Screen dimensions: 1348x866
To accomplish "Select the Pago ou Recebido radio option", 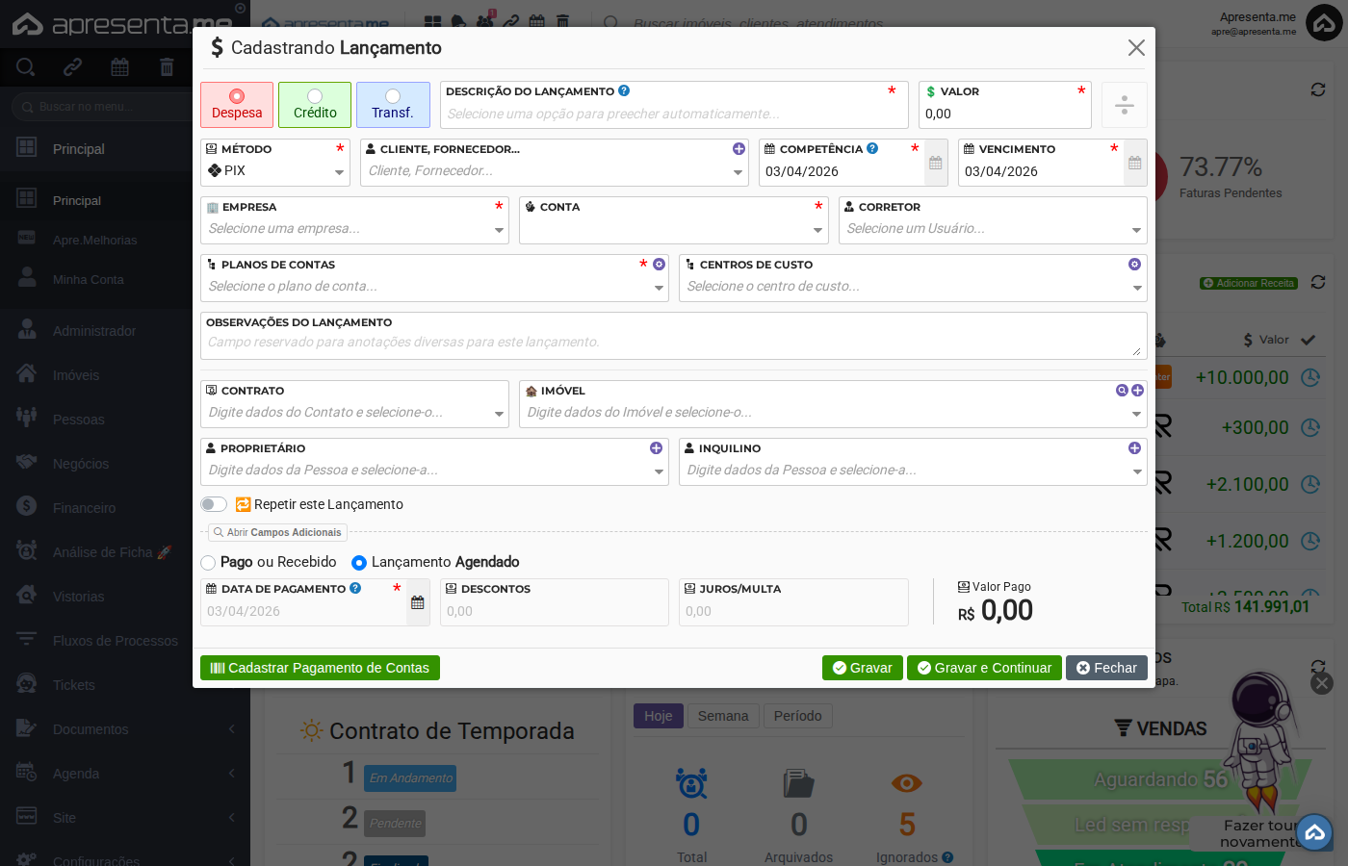I will point(207,563).
